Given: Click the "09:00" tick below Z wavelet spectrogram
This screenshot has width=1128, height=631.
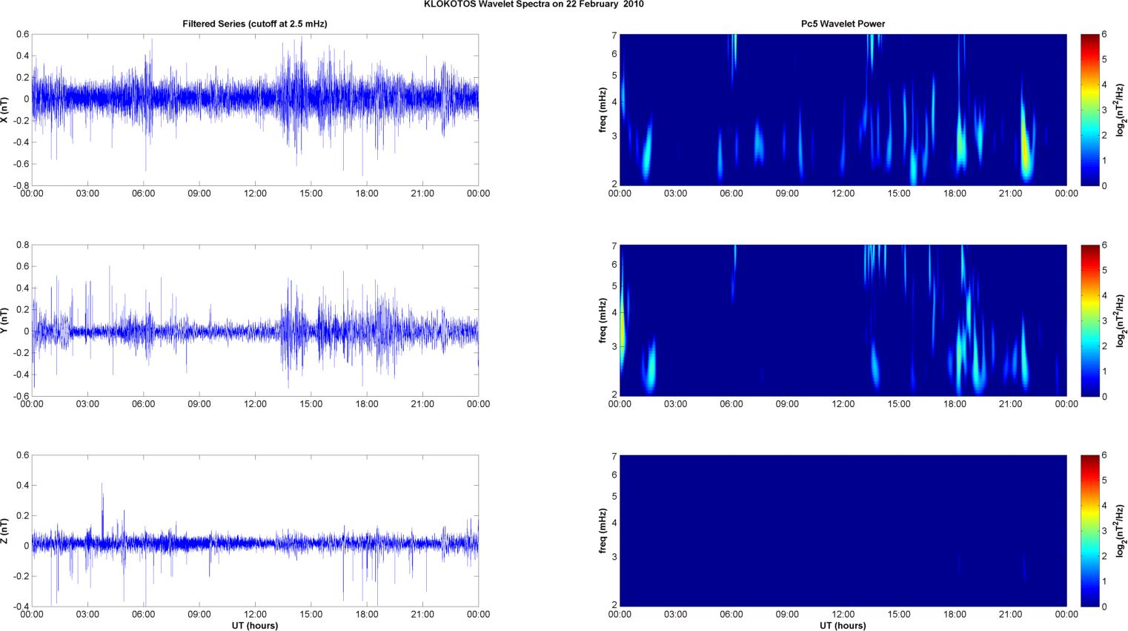Looking at the screenshot, I should pyautogui.click(x=787, y=615).
